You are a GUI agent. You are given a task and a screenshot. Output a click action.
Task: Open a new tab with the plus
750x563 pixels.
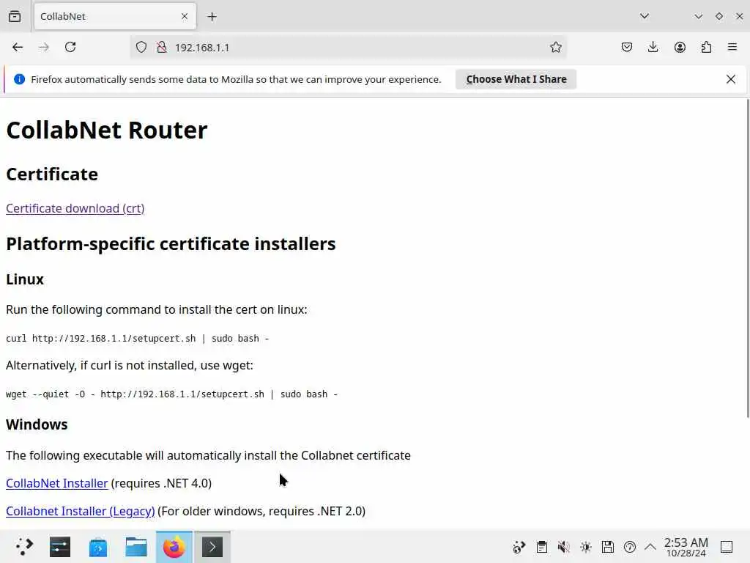point(212,16)
